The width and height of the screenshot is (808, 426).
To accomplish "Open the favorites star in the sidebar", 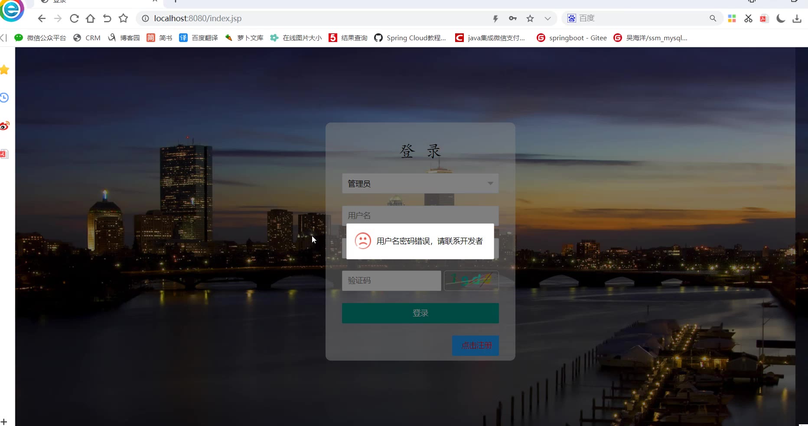I will (4, 69).
